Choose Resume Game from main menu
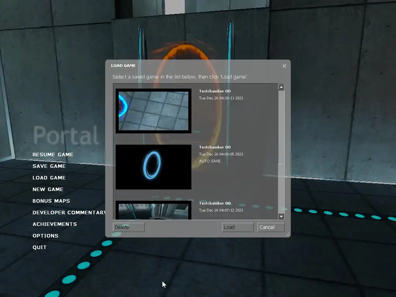 click(x=53, y=155)
